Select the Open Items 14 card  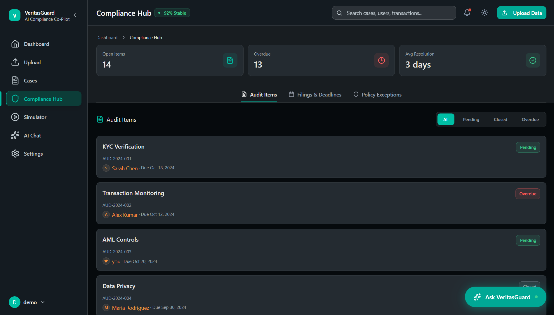[x=170, y=60]
